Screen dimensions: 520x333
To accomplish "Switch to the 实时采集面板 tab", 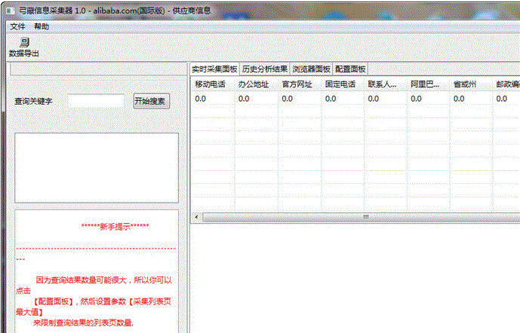I will coord(214,69).
